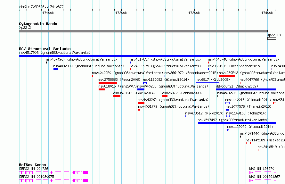Click the blue bar under dgv503n21
The image size is (285, 184).
(246, 89)
